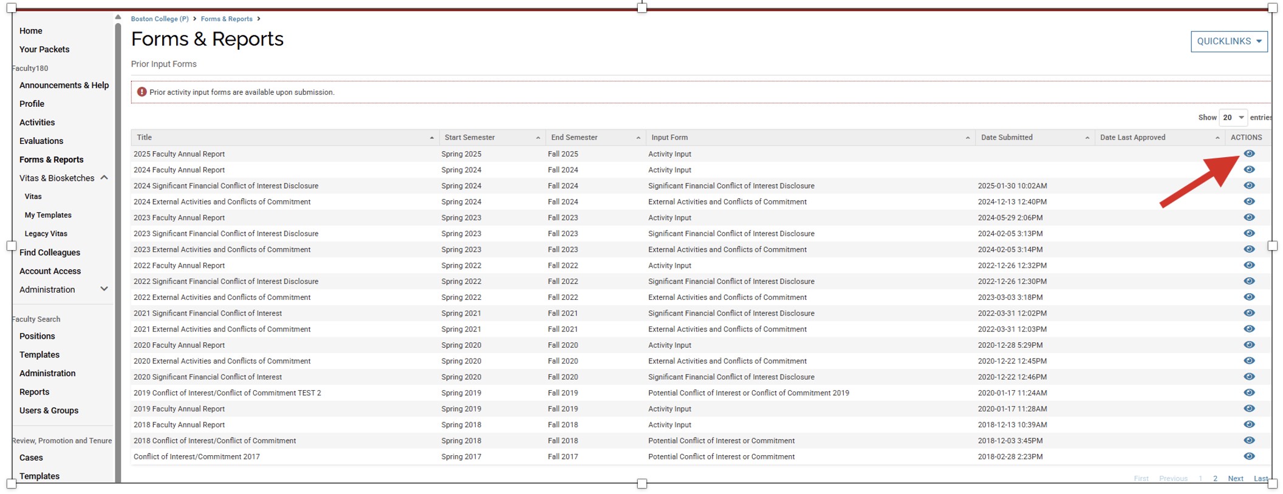View the 2022 Faculty Annual Report form
This screenshot has width=1283, height=494.
point(1249,265)
